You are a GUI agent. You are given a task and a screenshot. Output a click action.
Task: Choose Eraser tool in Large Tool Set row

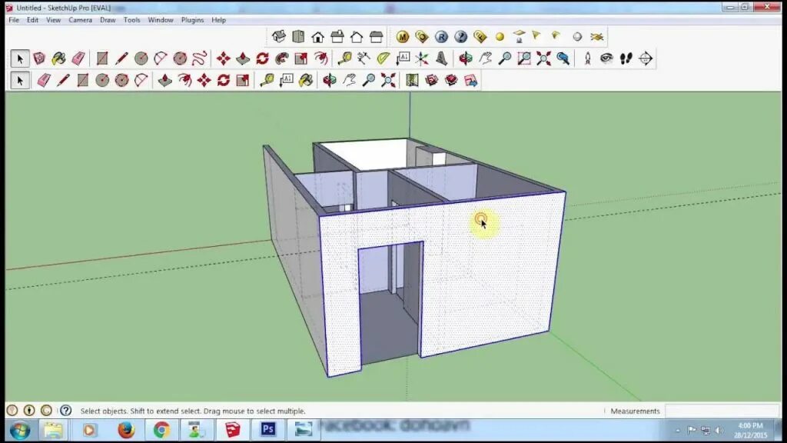(78, 58)
